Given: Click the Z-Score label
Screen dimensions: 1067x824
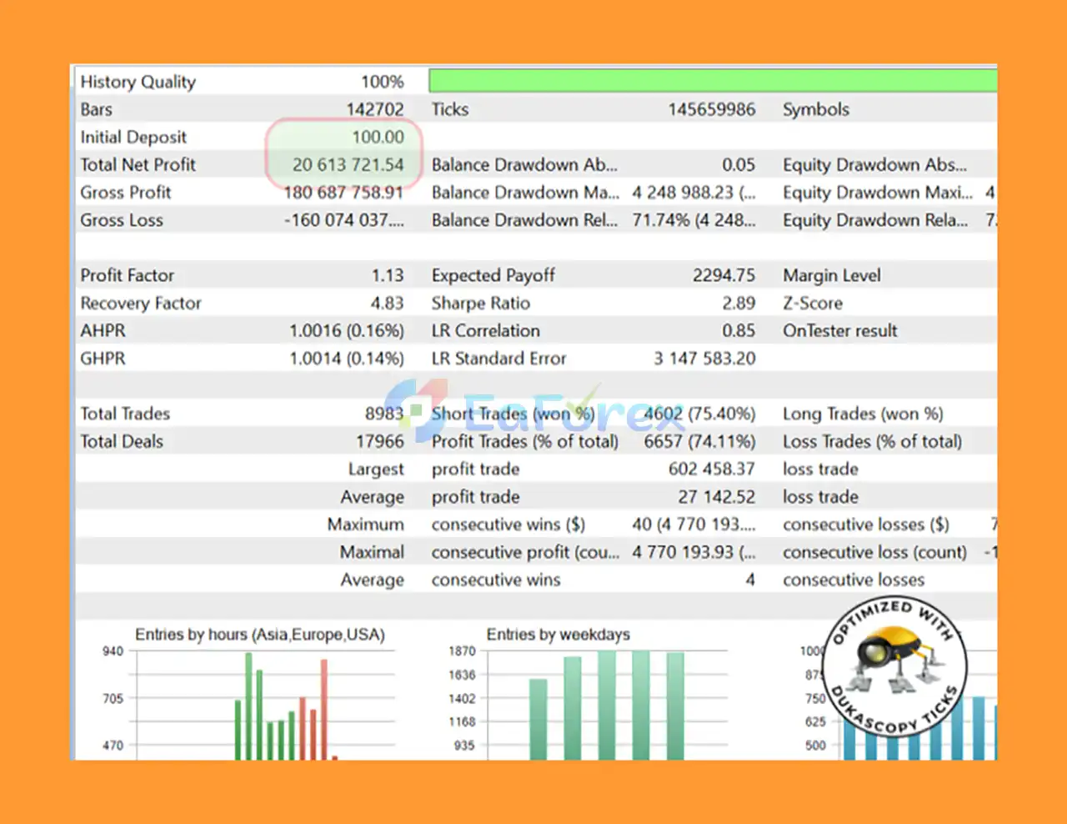Looking at the screenshot, I should click(x=812, y=303).
